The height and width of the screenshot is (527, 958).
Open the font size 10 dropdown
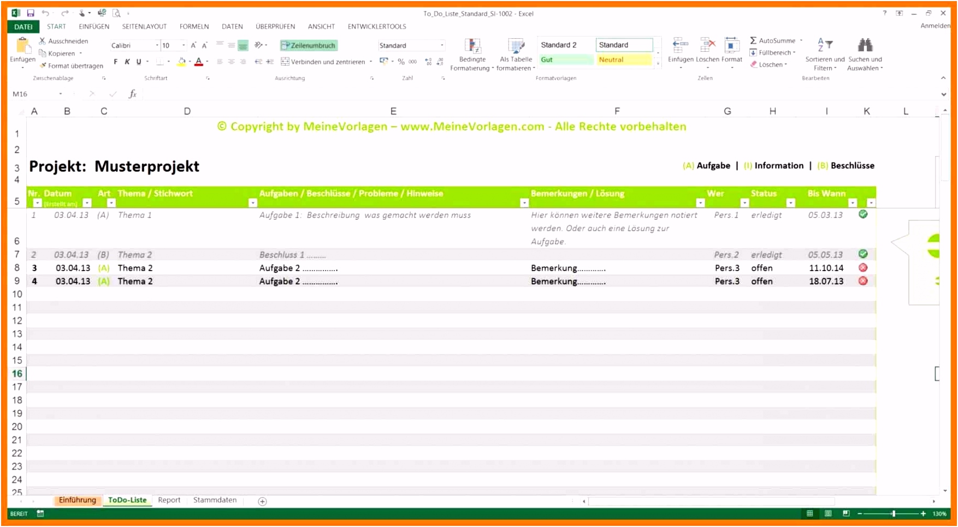[x=184, y=45]
